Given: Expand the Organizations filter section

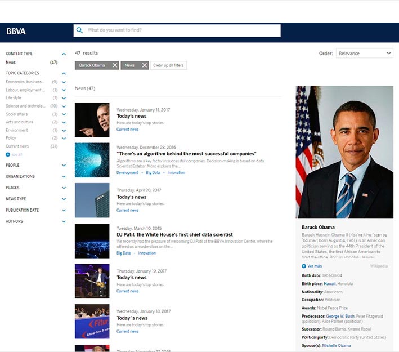Looking at the screenshot, I should [64, 176].
